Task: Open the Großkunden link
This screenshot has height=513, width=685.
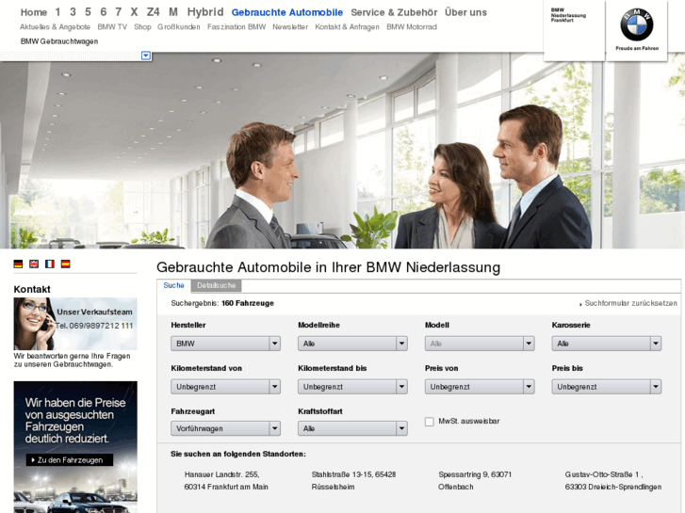Action: click(179, 27)
